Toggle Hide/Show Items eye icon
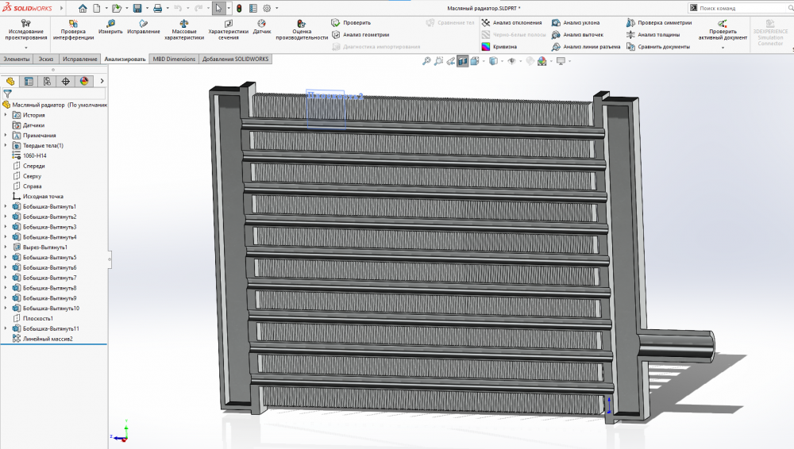 (x=511, y=61)
